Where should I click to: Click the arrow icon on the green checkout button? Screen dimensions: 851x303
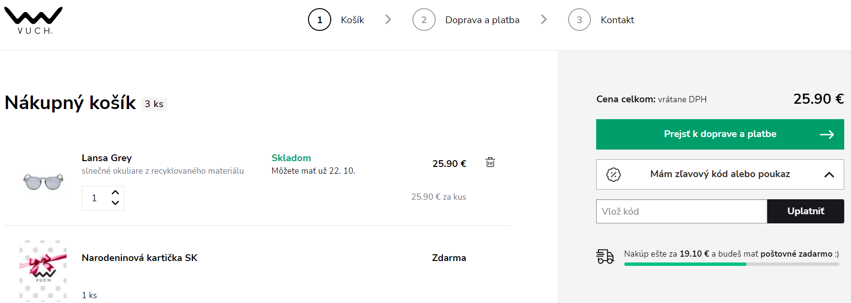click(828, 134)
